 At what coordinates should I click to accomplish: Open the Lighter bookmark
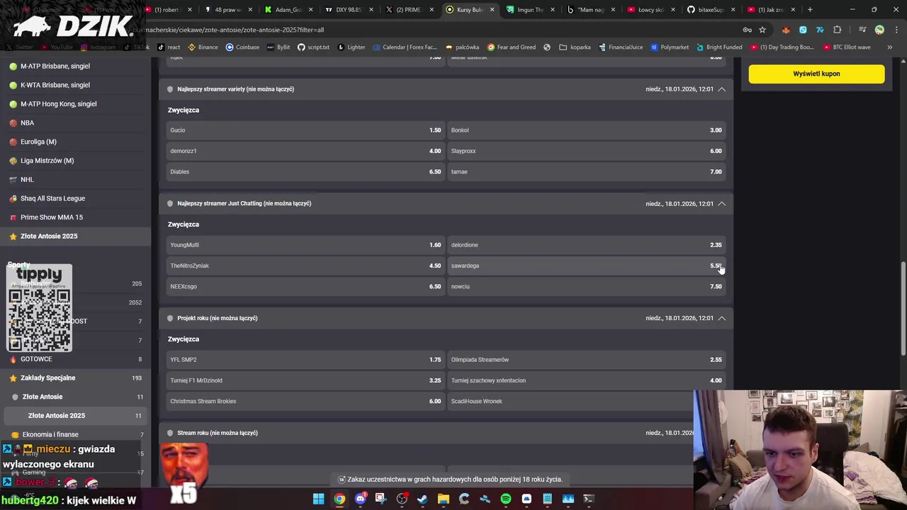[x=351, y=47]
